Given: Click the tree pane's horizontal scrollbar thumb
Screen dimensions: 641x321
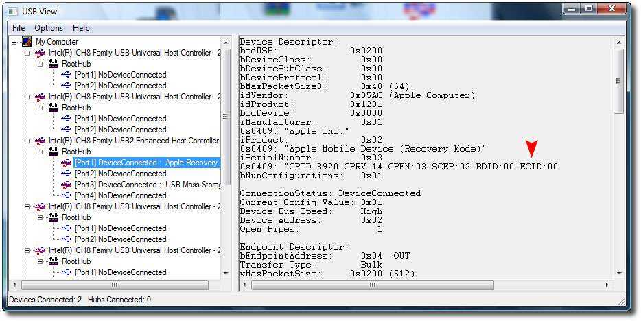Looking at the screenshot, I should (x=114, y=285).
